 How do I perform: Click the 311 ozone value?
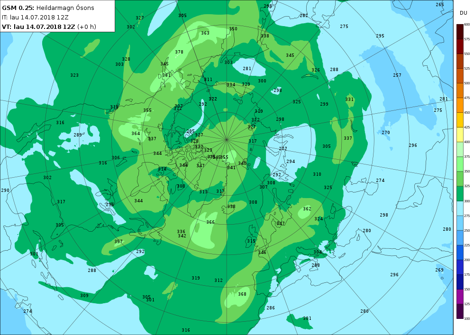pyautogui.click(x=208, y=80)
